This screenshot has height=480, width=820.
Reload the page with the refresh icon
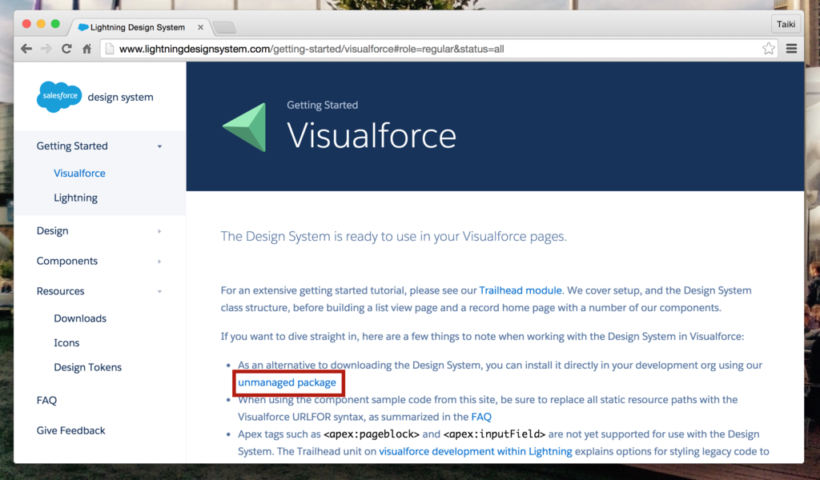pyautogui.click(x=66, y=49)
